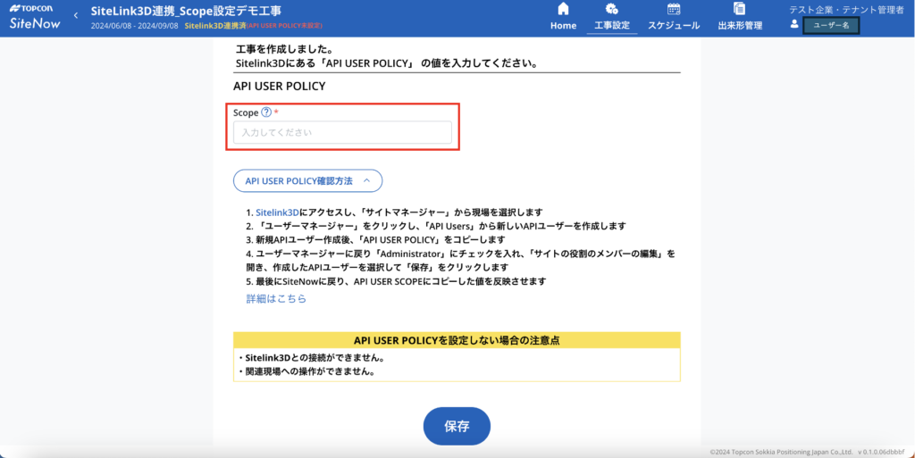Open the Home tab text label
The image size is (915, 458).
[563, 26]
